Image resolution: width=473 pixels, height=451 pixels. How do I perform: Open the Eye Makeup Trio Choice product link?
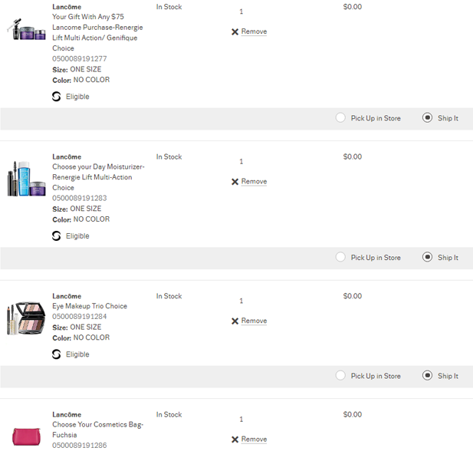point(90,306)
